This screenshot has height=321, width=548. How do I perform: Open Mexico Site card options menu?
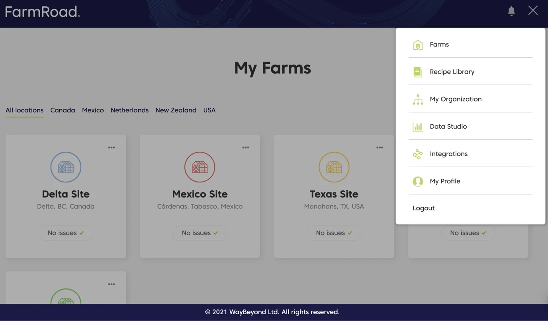246,147
